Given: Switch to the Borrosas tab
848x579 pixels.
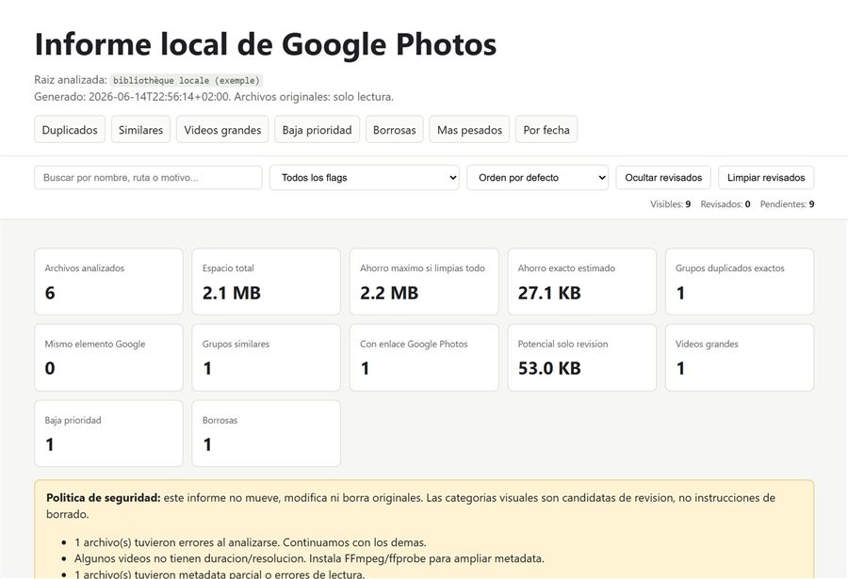Looking at the screenshot, I should (394, 130).
